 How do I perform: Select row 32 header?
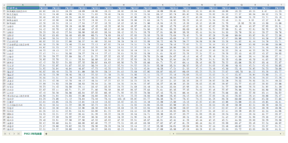[x=4, y=102]
